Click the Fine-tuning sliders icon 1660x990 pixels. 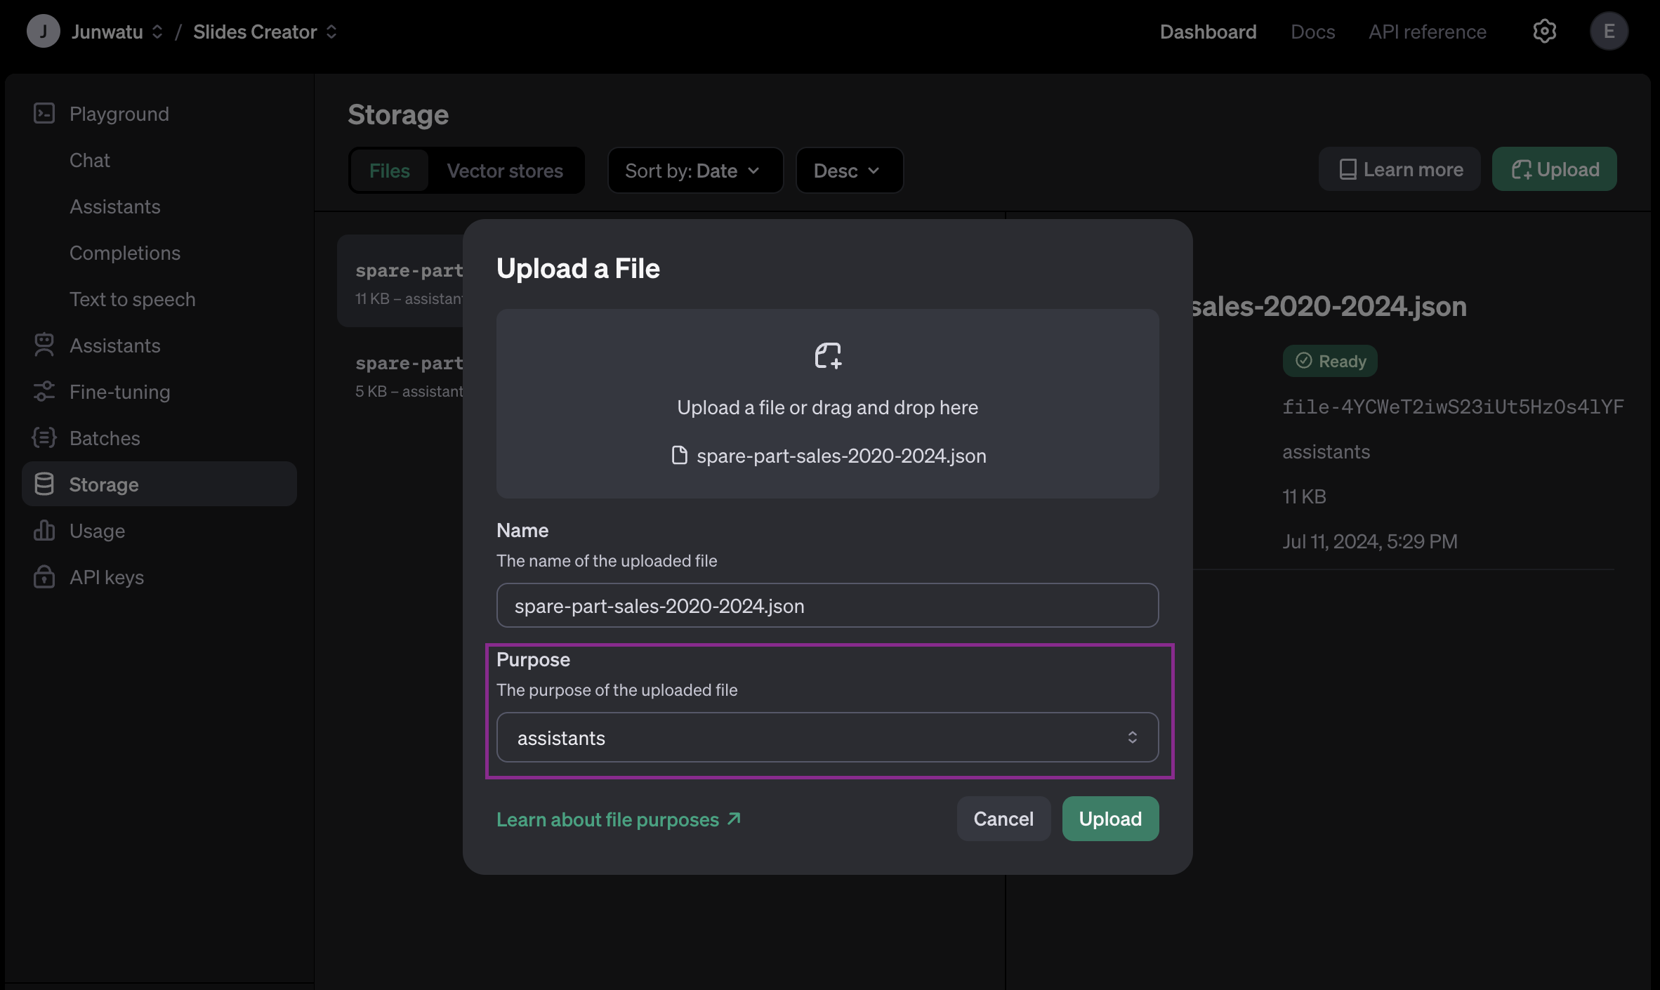click(44, 392)
